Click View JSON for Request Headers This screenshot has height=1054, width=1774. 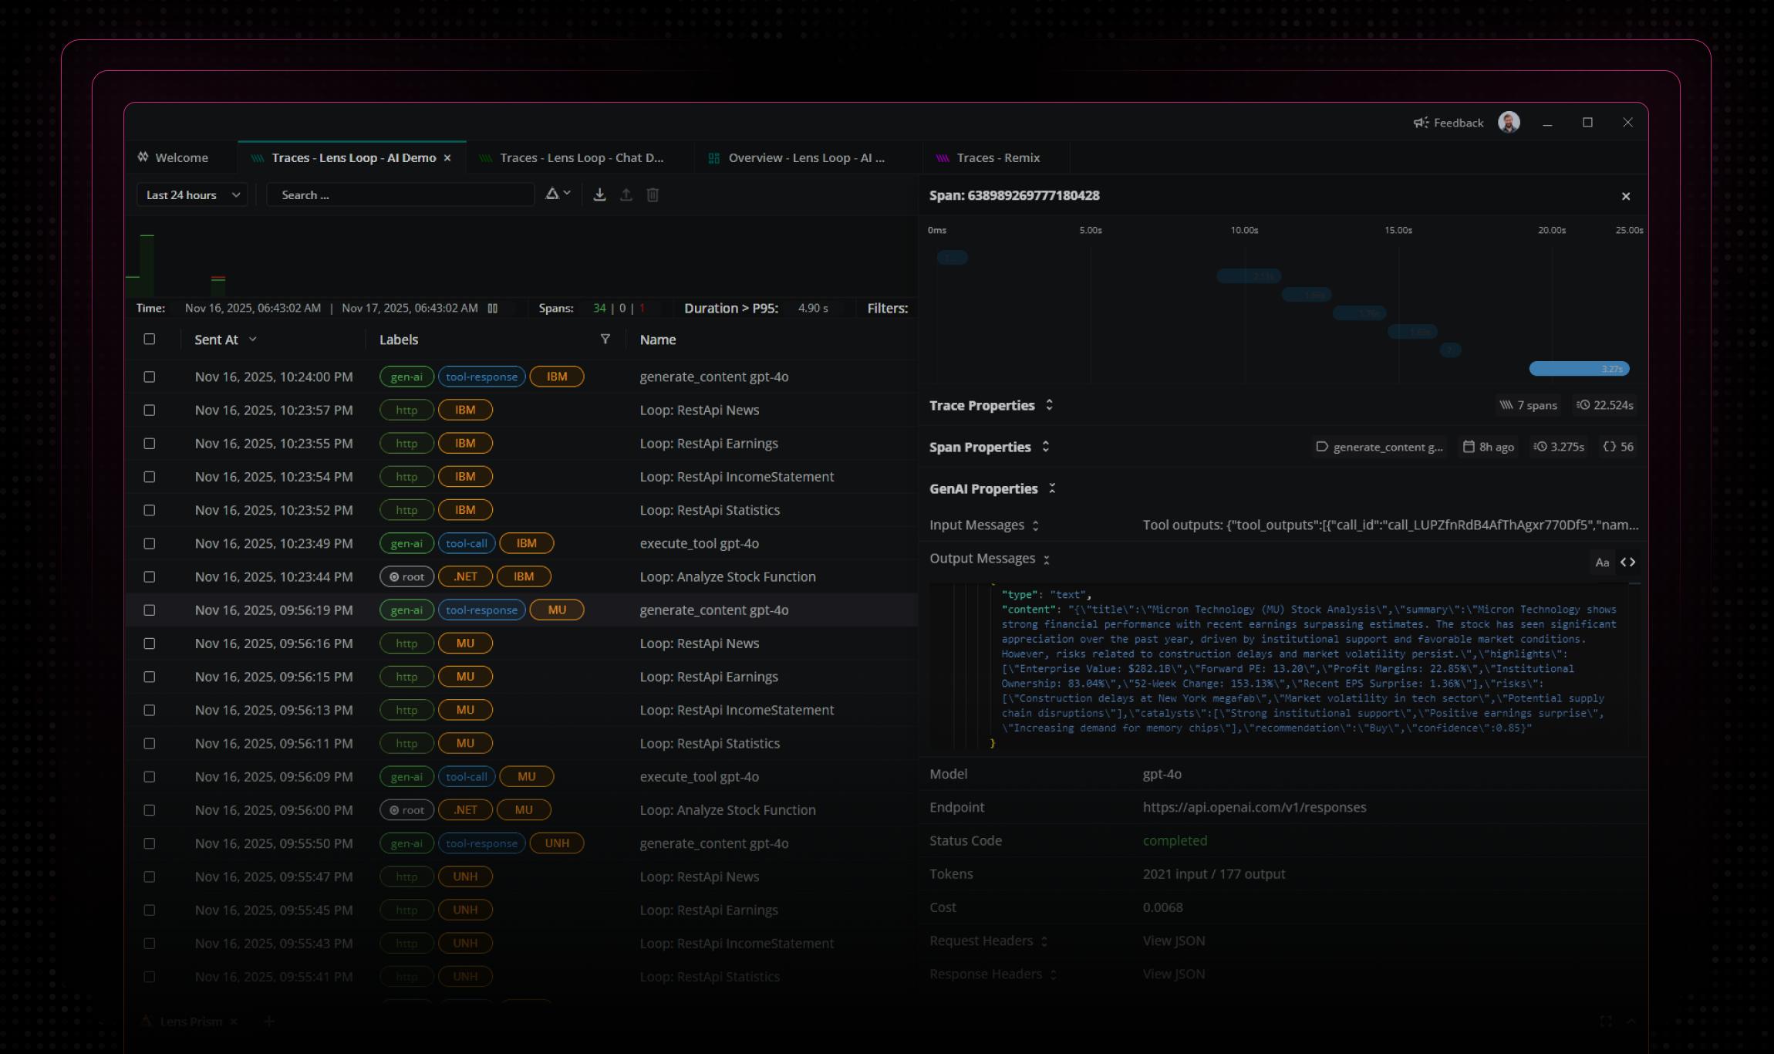(1173, 941)
